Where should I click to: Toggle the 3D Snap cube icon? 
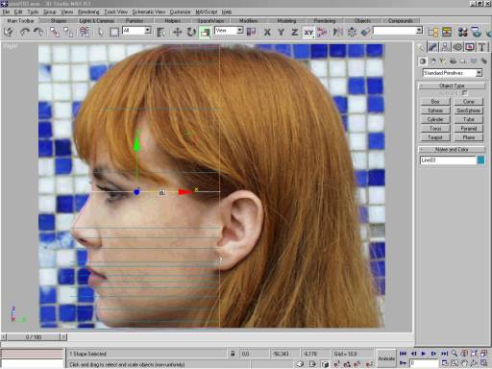pyautogui.click(x=325, y=364)
